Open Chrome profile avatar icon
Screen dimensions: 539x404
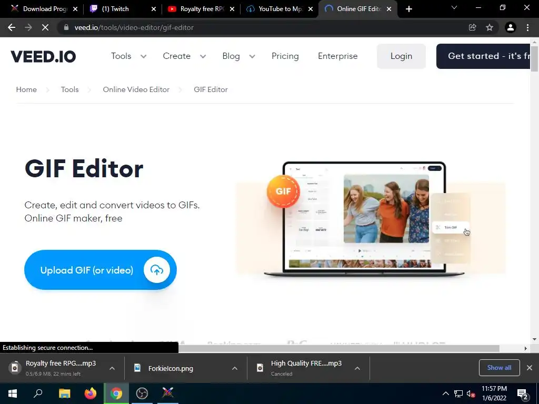tap(511, 27)
